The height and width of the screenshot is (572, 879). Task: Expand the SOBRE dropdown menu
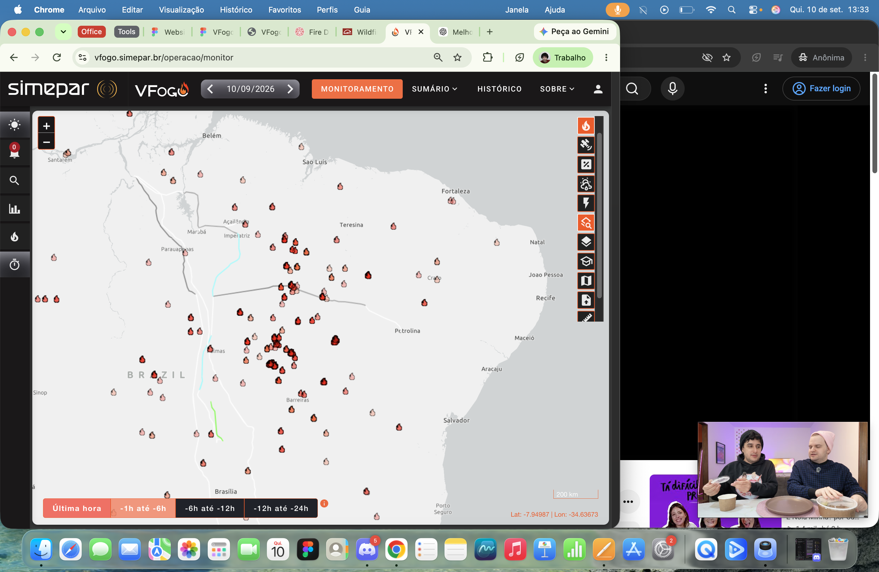tap(557, 89)
